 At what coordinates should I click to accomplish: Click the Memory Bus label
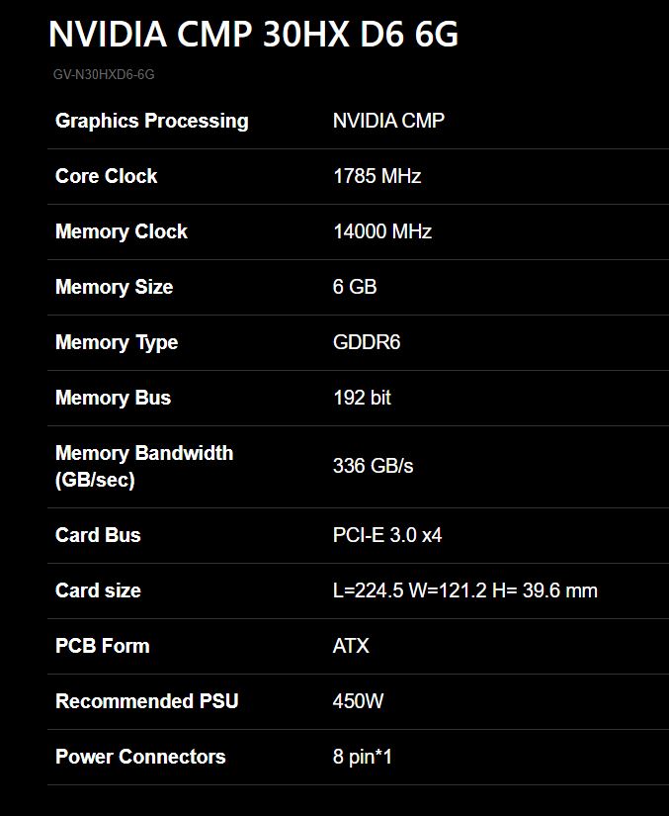coord(113,398)
